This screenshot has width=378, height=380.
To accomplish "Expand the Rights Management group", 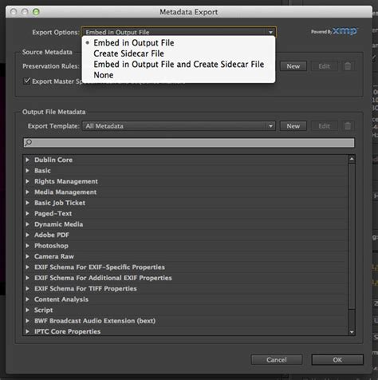I will pos(27,181).
